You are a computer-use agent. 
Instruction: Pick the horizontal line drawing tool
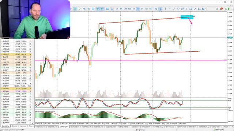coord(169,9)
